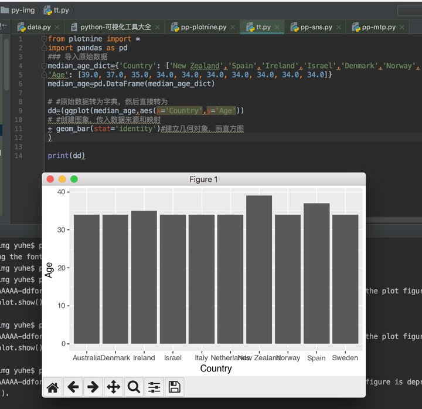Activate the Pan axes tool
422x409 pixels.
113,387
